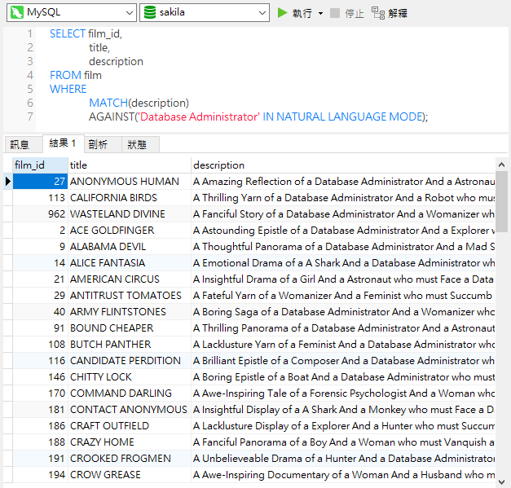The width and height of the screenshot is (511, 488).
Task: Open the sakila database dropdown
Action: (x=262, y=13)
